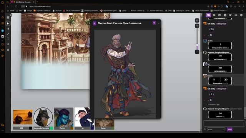Open the My Settings gear tab
This screenshot has width=246, height=138.
(x=241, y=15)
